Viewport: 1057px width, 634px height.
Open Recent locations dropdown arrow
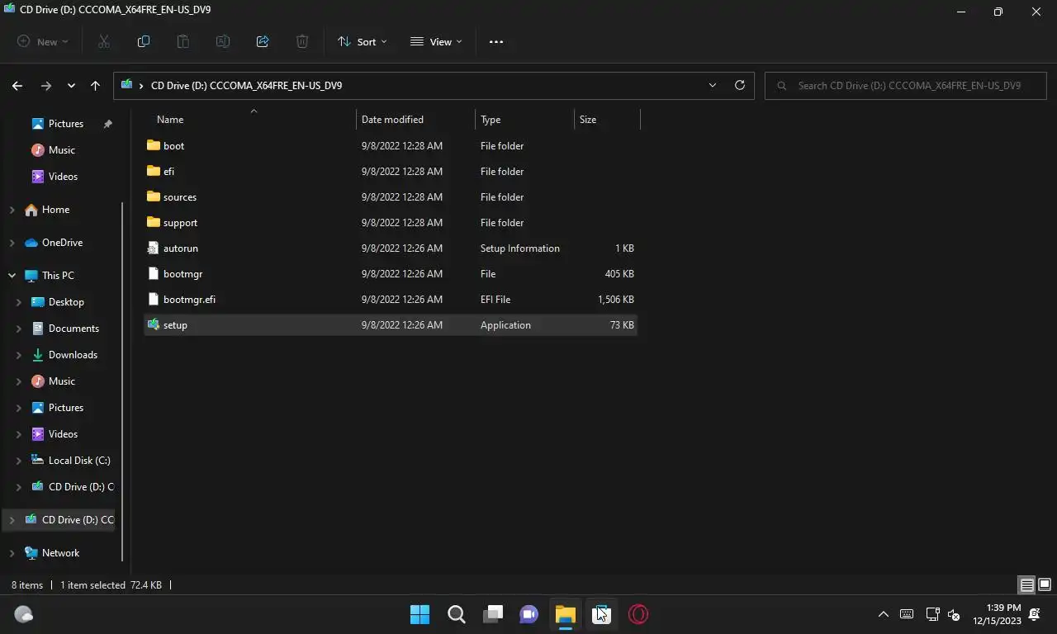point(71,85)
